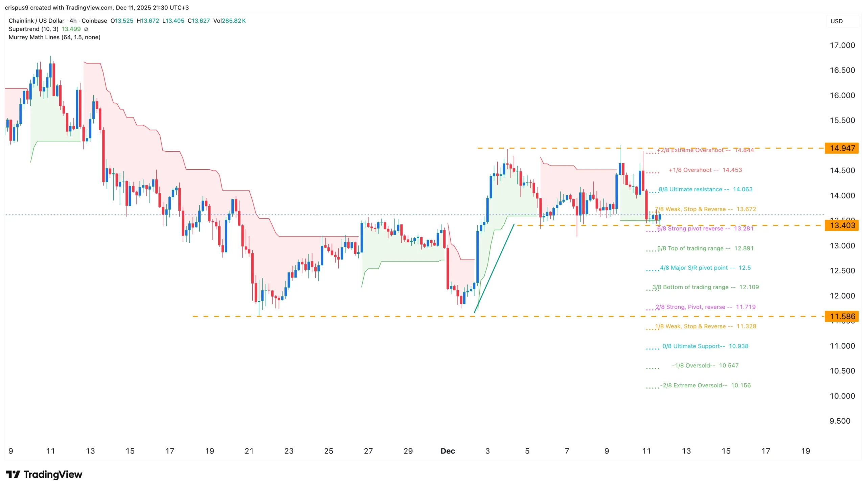The image size is (866, 489).
Task: Click the green Supertrend value 13.499
Action: click(x=71, y=29)
